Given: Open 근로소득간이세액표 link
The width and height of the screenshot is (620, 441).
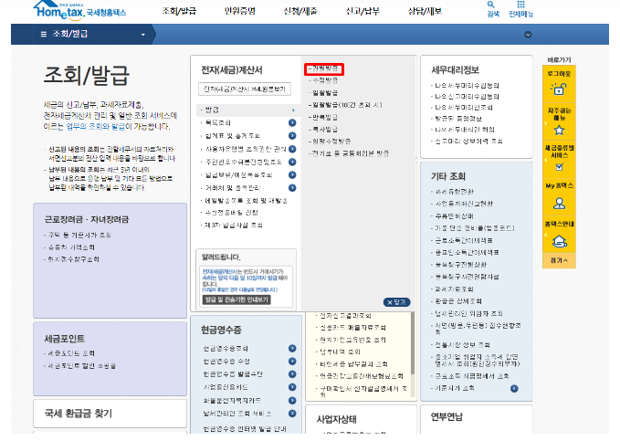Looking at the screenshot, I should (x=464, y=241).
